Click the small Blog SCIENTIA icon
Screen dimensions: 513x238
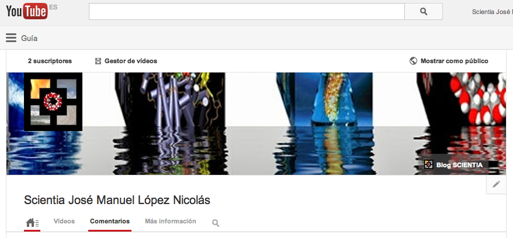(428, 165)
